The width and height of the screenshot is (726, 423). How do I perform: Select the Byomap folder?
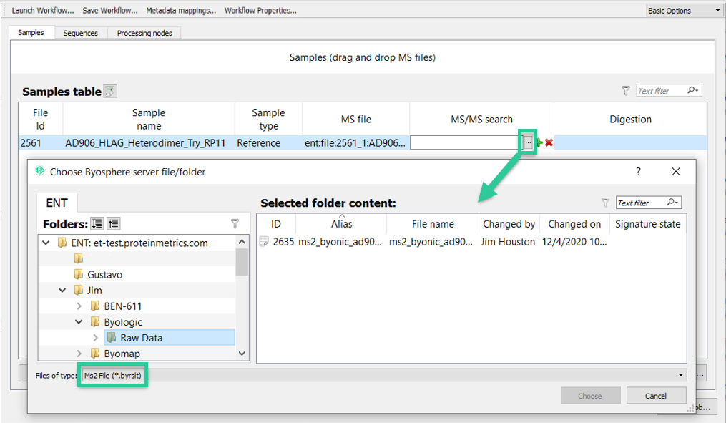(122, 354)
